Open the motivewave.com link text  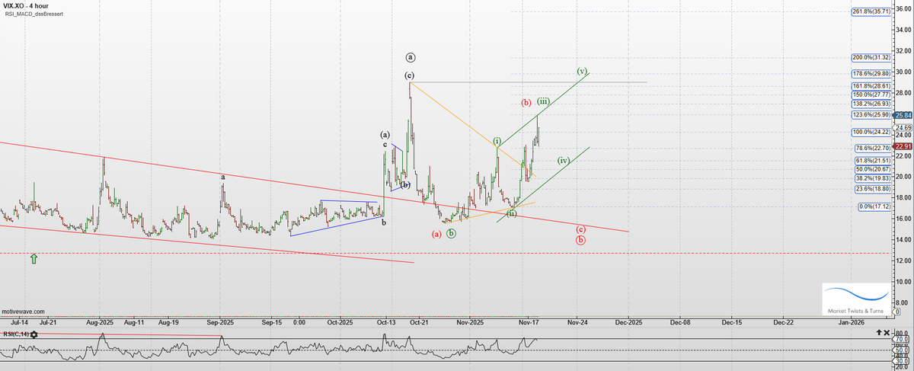click(23, 312)
